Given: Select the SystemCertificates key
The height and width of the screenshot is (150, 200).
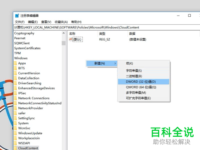Looking at the screenshot, I should click(27, 48).
